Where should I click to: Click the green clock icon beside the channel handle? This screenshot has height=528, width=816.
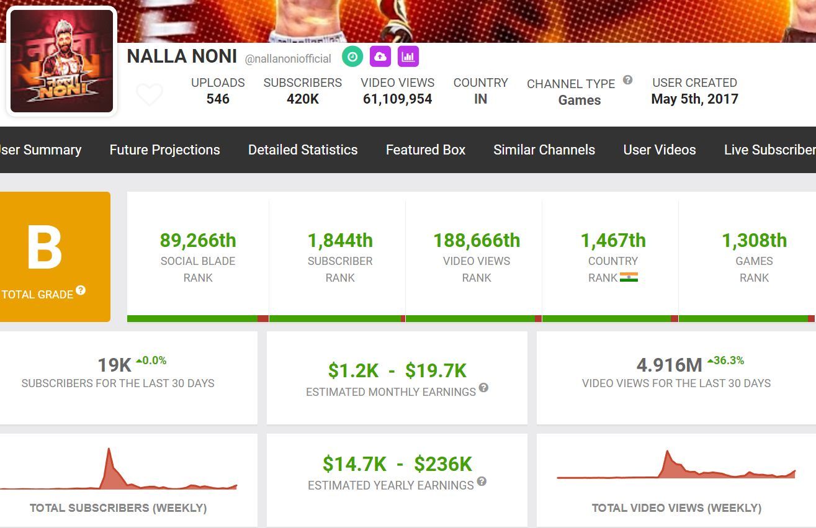[352, 56]
